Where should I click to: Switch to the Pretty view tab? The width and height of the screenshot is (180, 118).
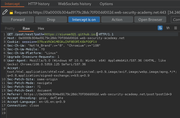[10, 28]
